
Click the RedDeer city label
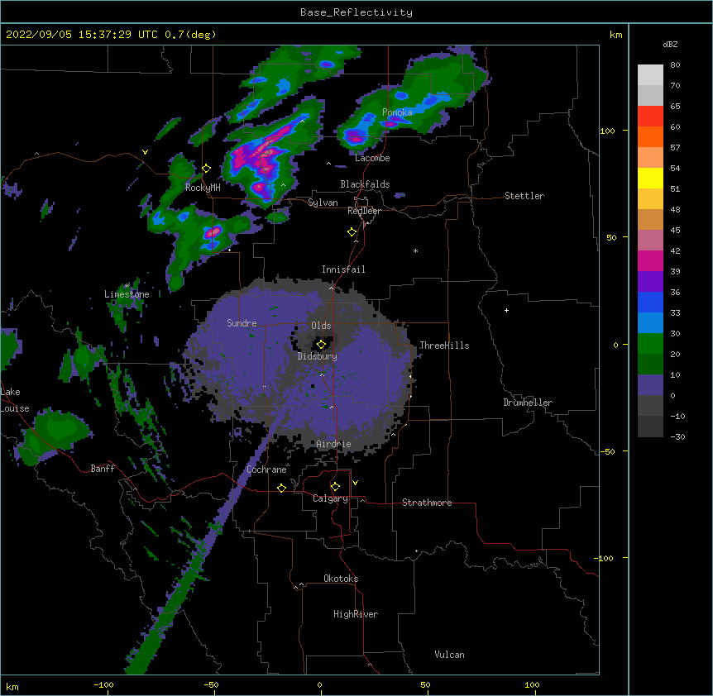364,211
